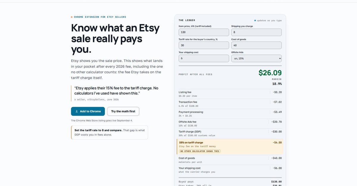Select the Offsite Ads on, 15% combo box
Viewport: 357px width, 186px height.
[x=256, y=58]
